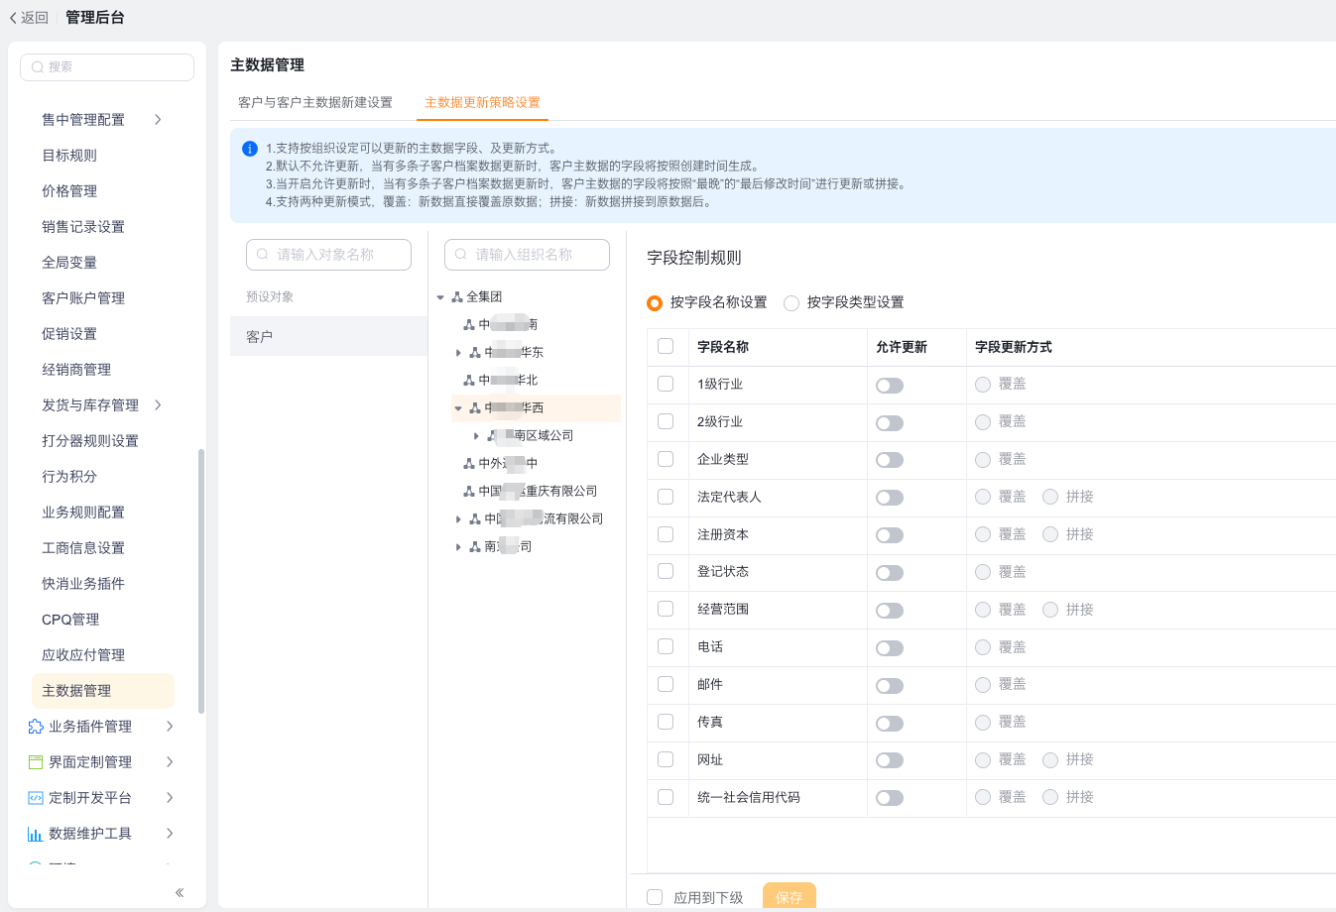Select 客户 preset object
This screenshot has width=1336, height=912.
pos(328,336)
